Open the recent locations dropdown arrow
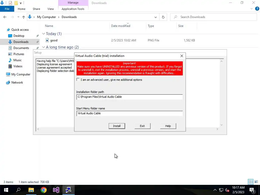 click(18, 17)
